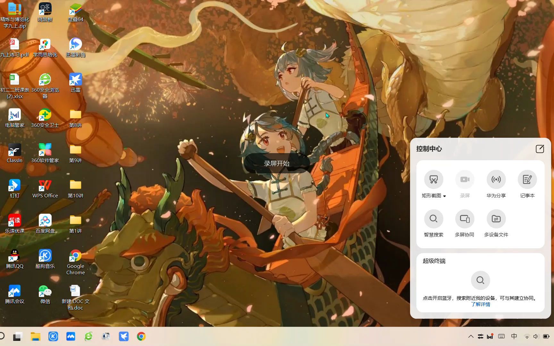
Task: Open 360 browser from the taskbar
Action: (x=88, y=336)
